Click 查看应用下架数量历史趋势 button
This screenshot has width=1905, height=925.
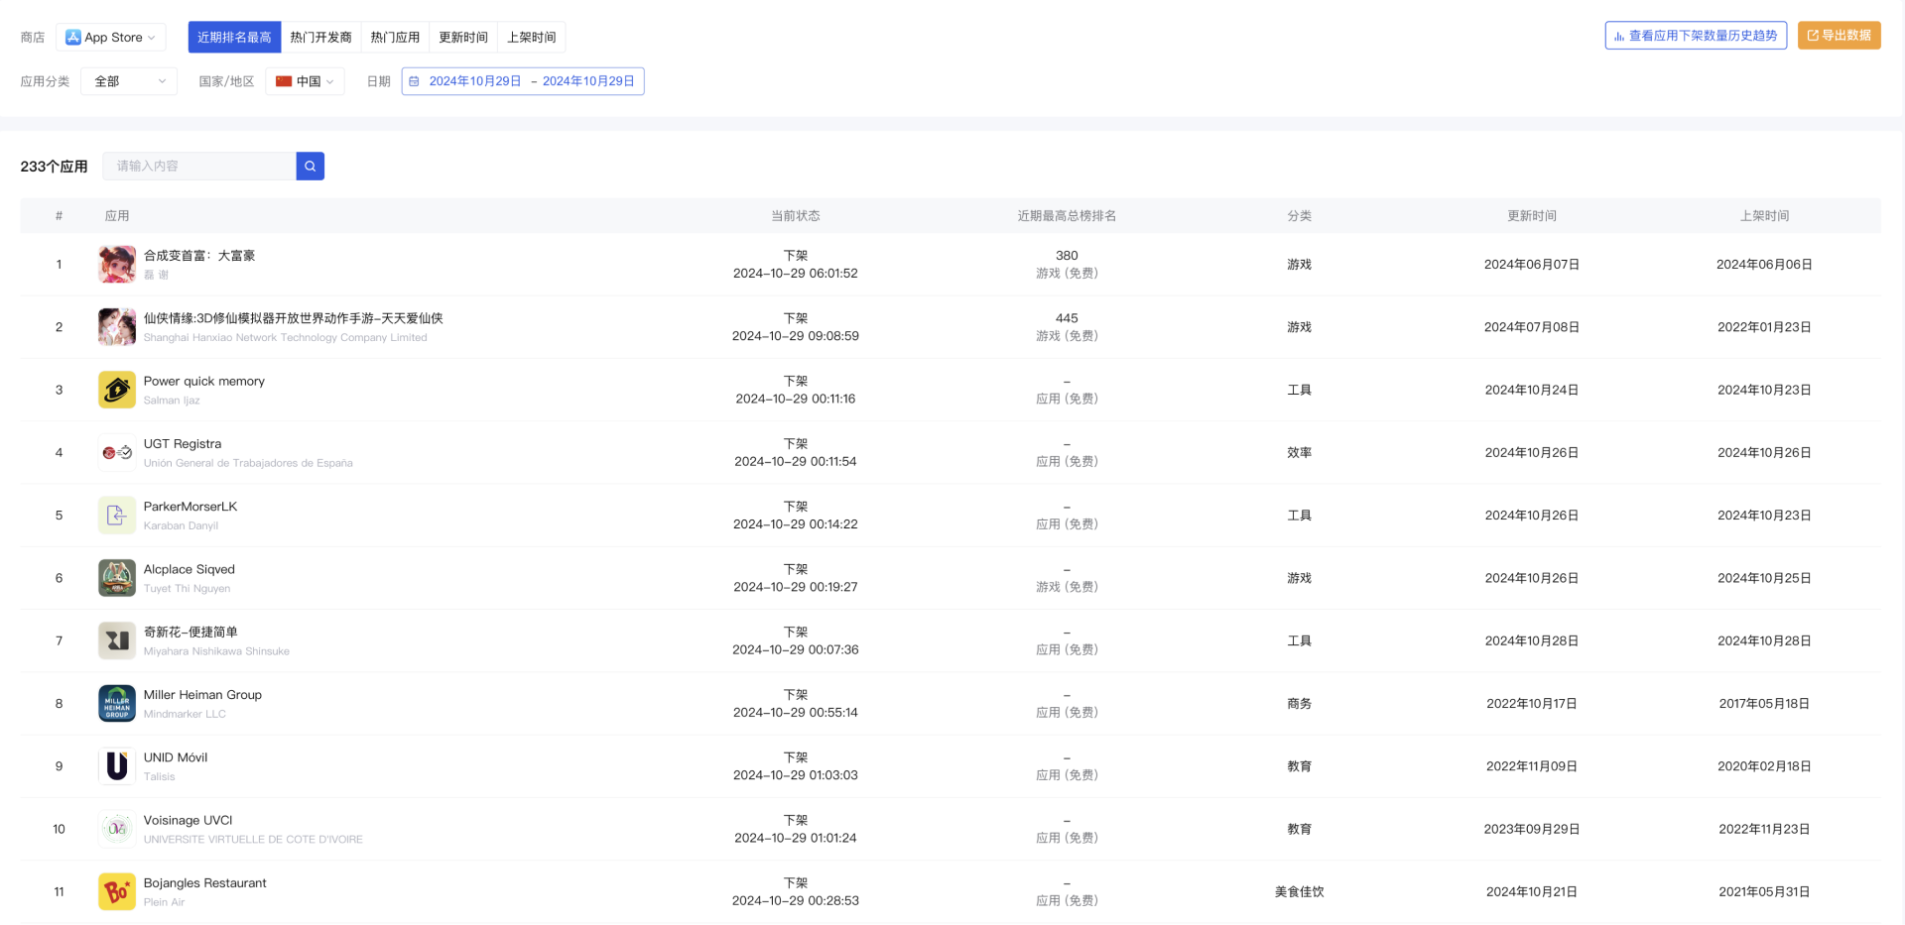click(x=1695, y=36)
